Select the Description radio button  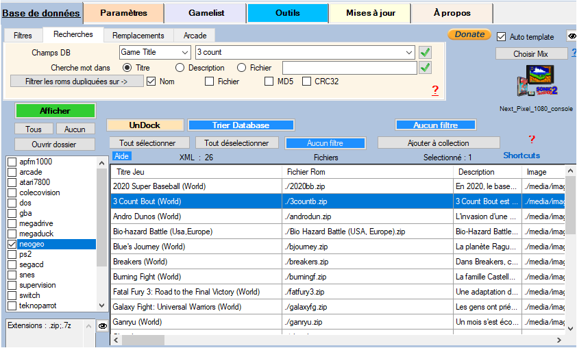pyautogui.click(x=180, y=68)
